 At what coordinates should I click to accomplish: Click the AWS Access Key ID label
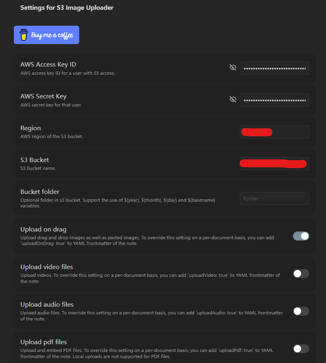[48, 65]
